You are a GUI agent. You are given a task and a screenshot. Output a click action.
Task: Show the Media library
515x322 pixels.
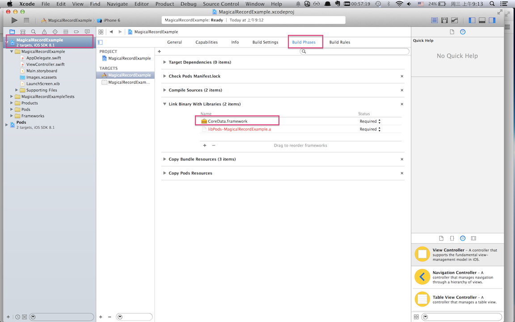(x=473, y=238)
